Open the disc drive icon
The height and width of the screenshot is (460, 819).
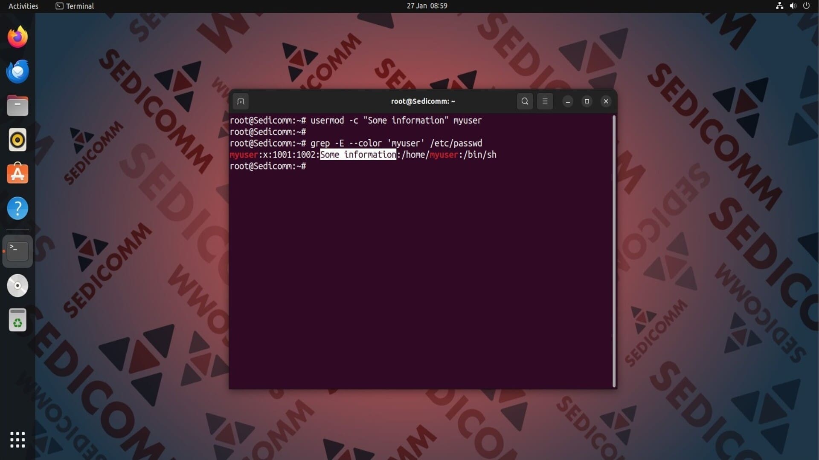pyautogui.click(x=17, y=285)
